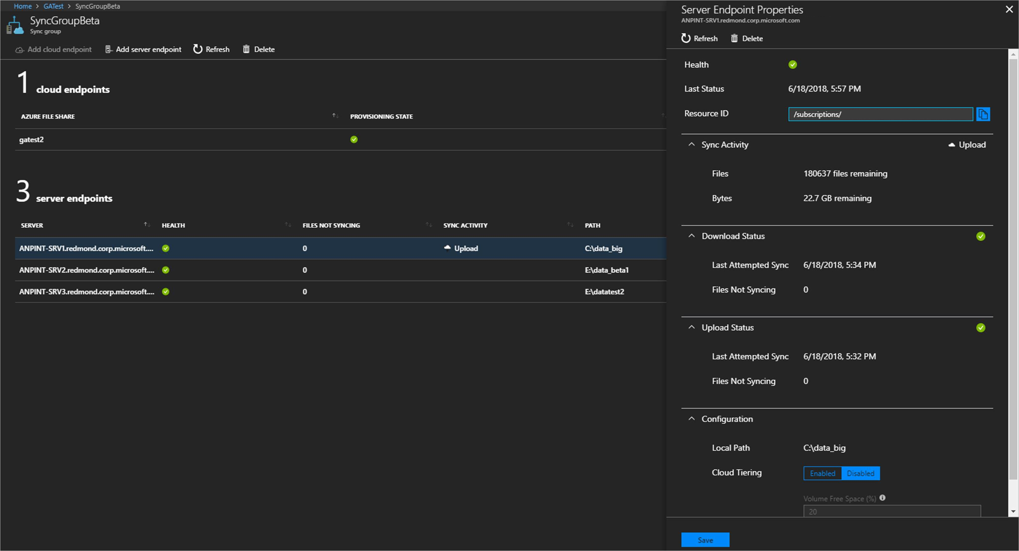Click SyncGroupBeta in the breadcrumb
Screen dimensions: 1019x551
pos(98,6)
